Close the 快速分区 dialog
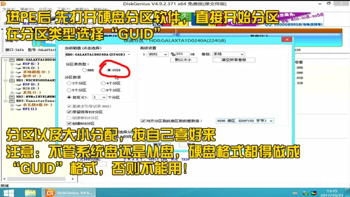This screenshot has width=350, height=197. tap(287, 39)
